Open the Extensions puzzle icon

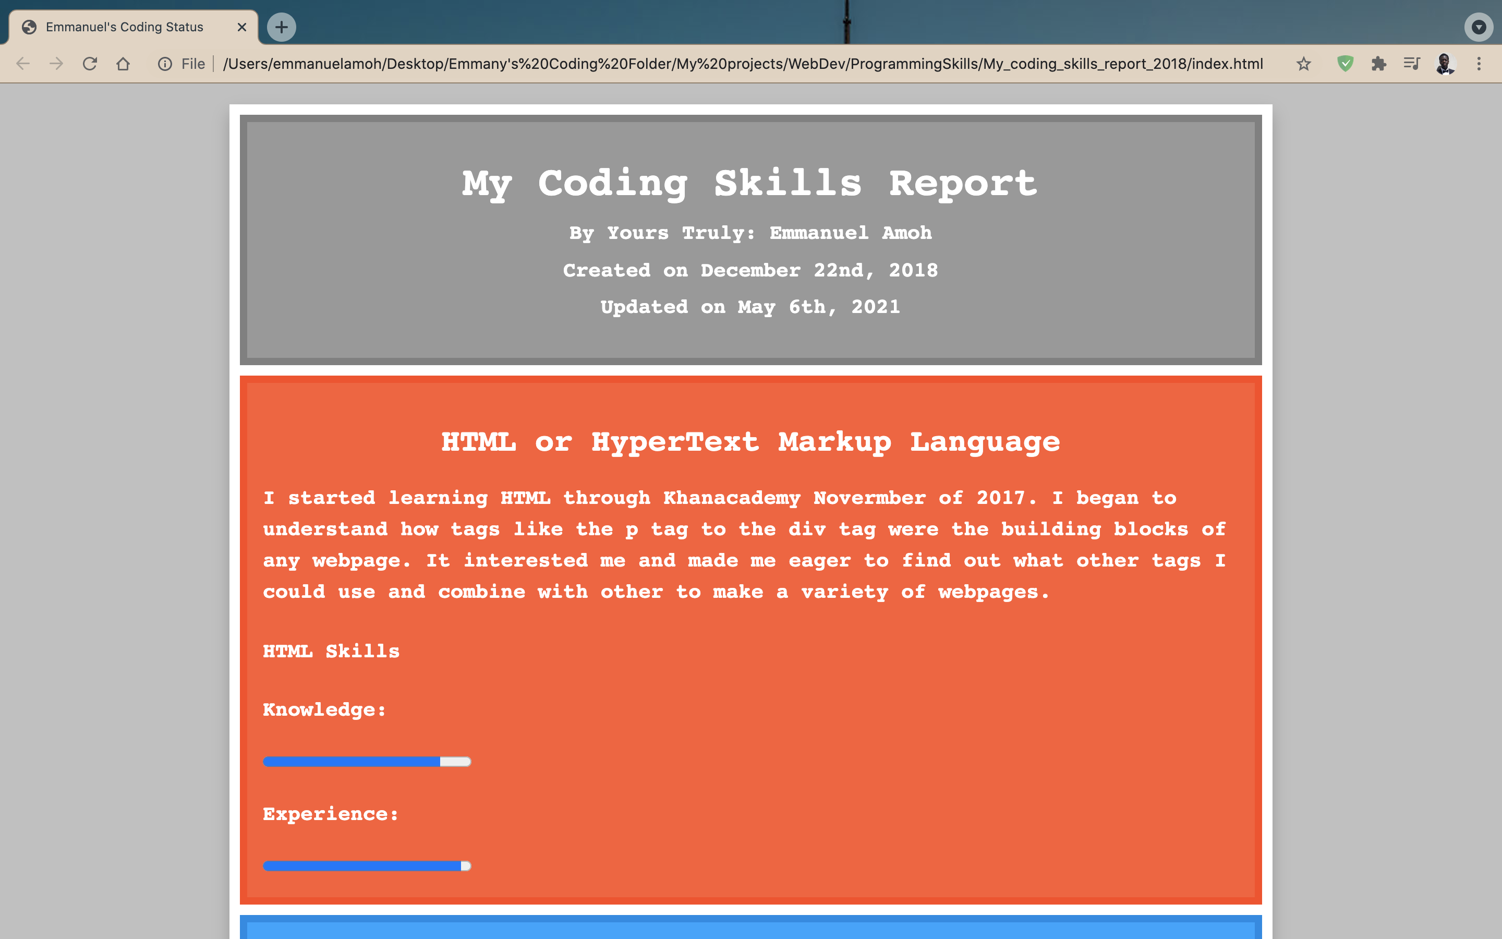tap(1378, 63)
